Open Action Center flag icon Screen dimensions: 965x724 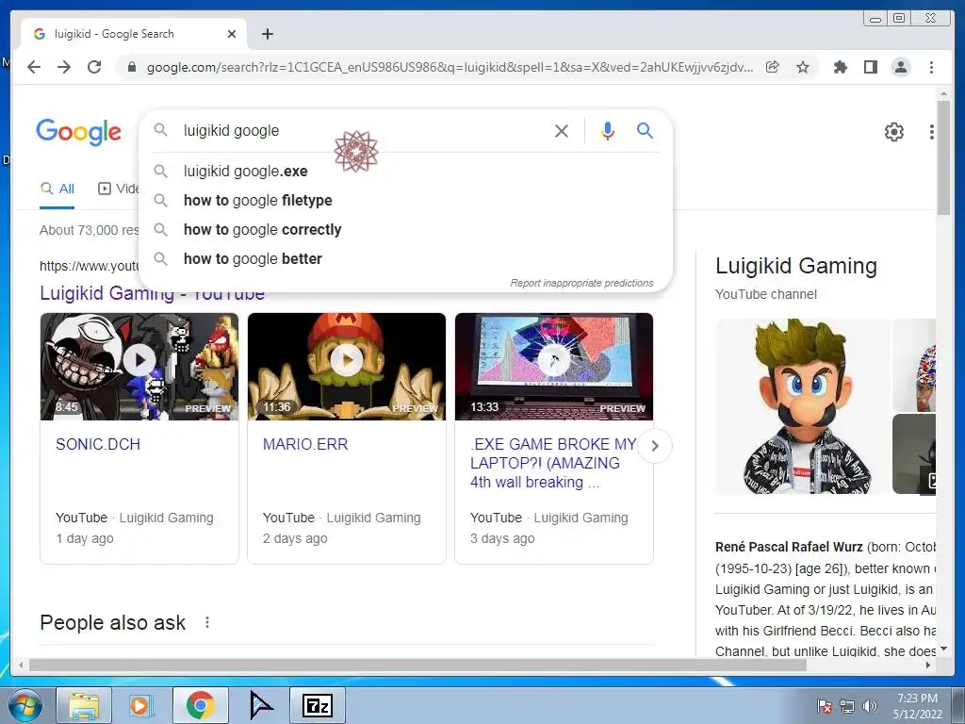[825, 706]
